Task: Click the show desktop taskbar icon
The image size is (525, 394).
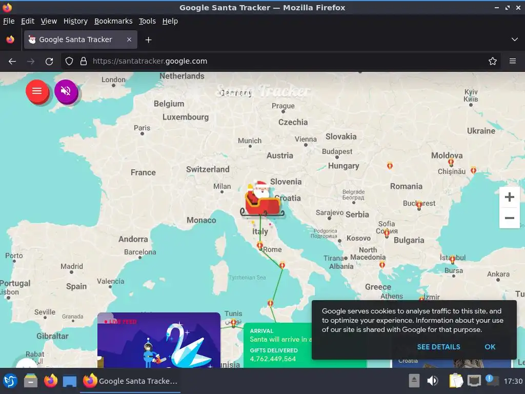Action: 70,381
